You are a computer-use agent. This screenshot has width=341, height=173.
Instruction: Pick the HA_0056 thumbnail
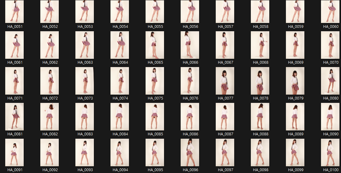coord(190,12)
